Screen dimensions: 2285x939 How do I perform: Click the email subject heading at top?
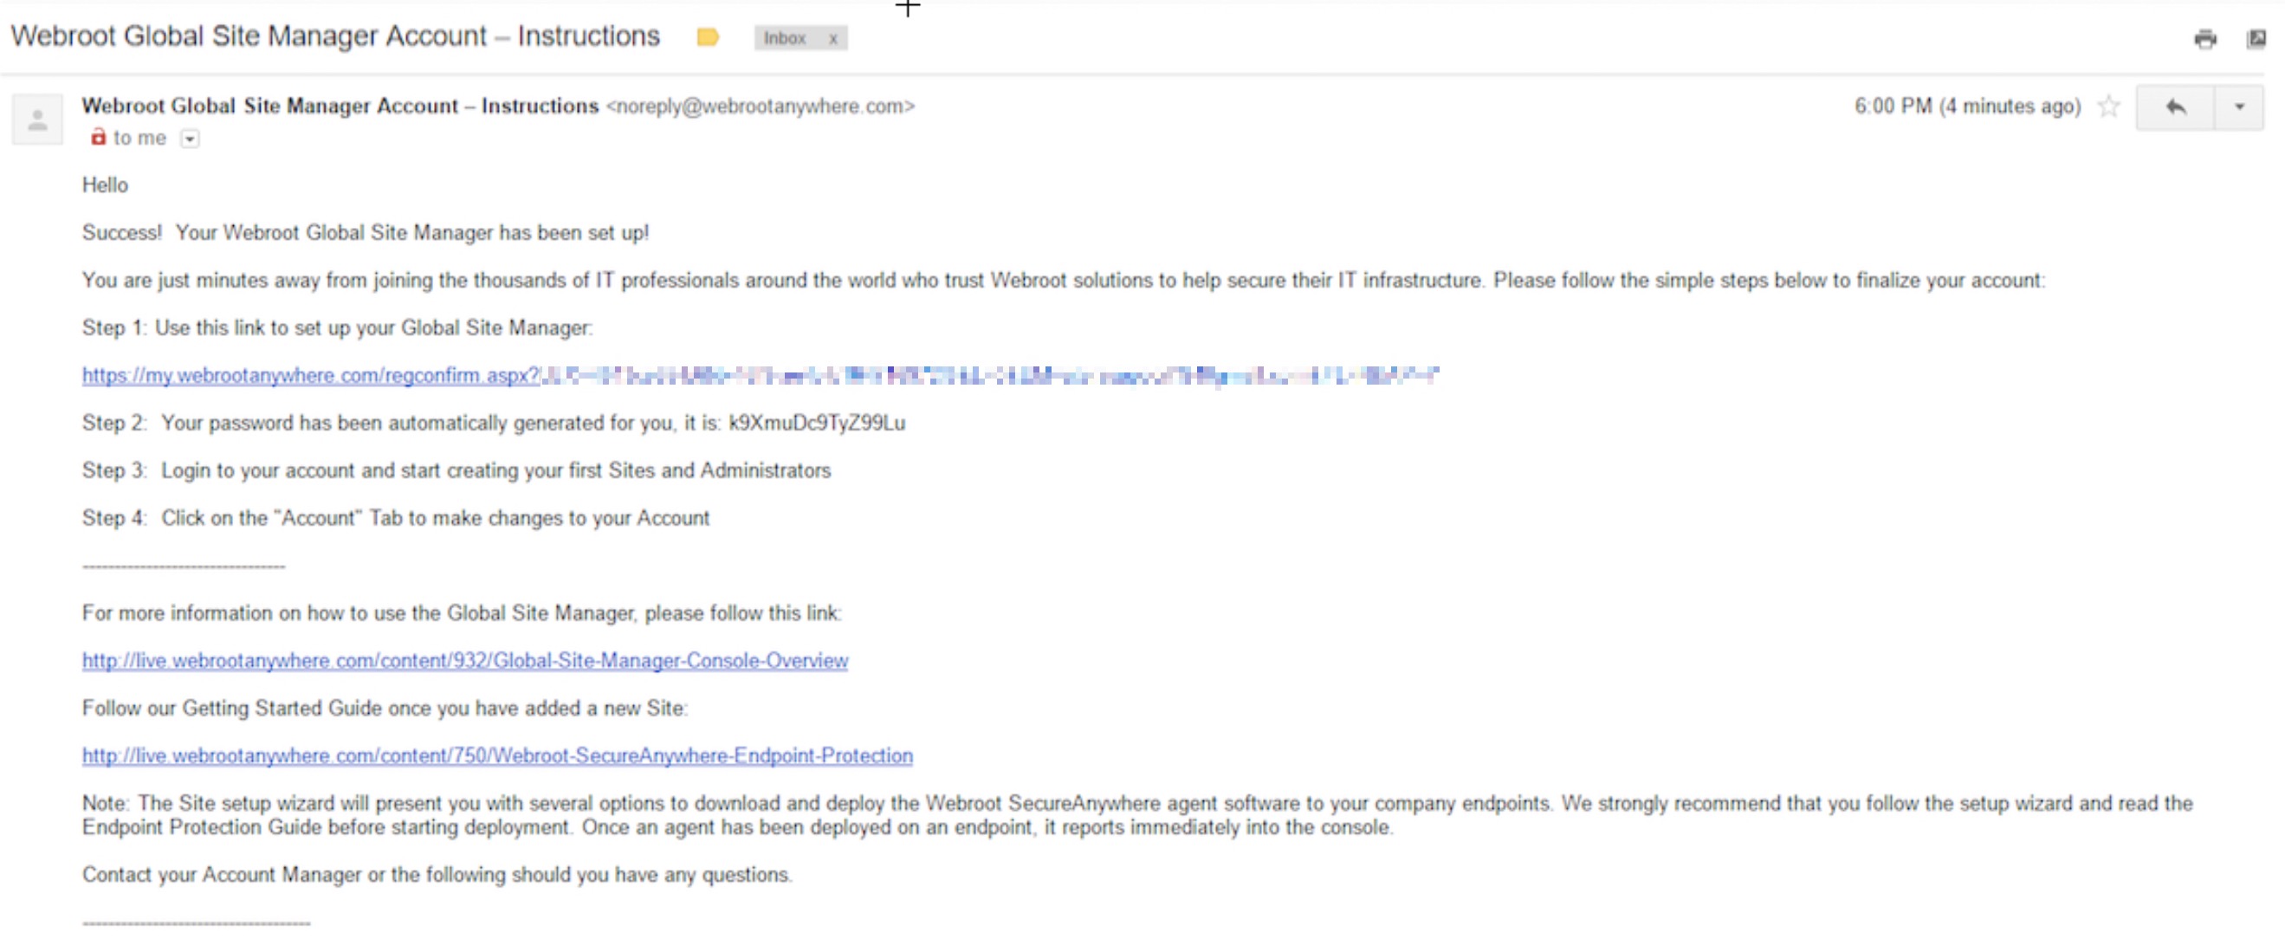point(335,36)
